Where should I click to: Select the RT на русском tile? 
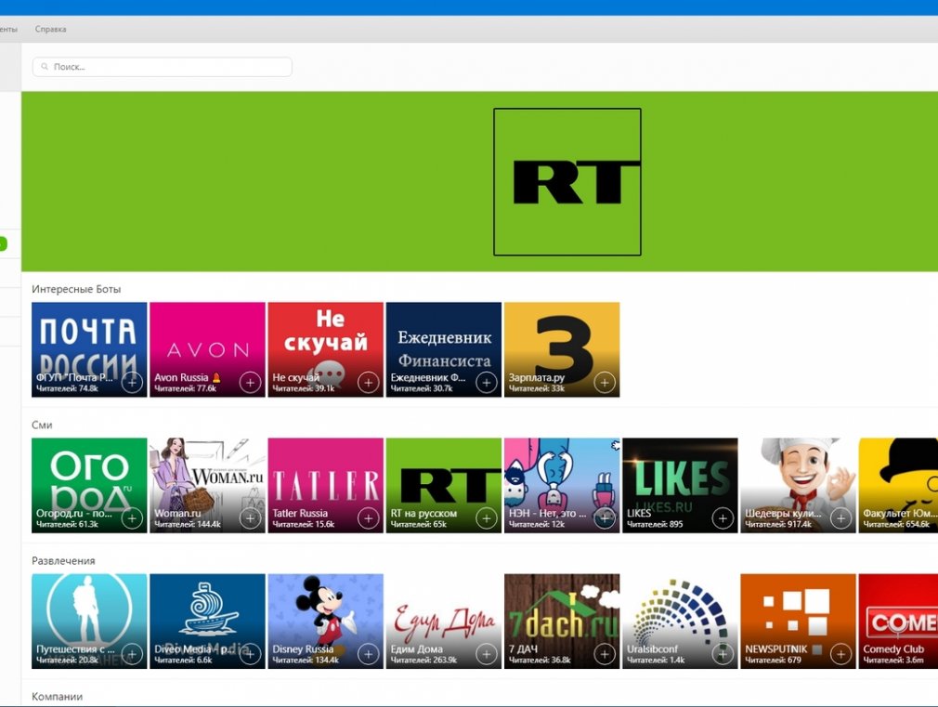443,486
